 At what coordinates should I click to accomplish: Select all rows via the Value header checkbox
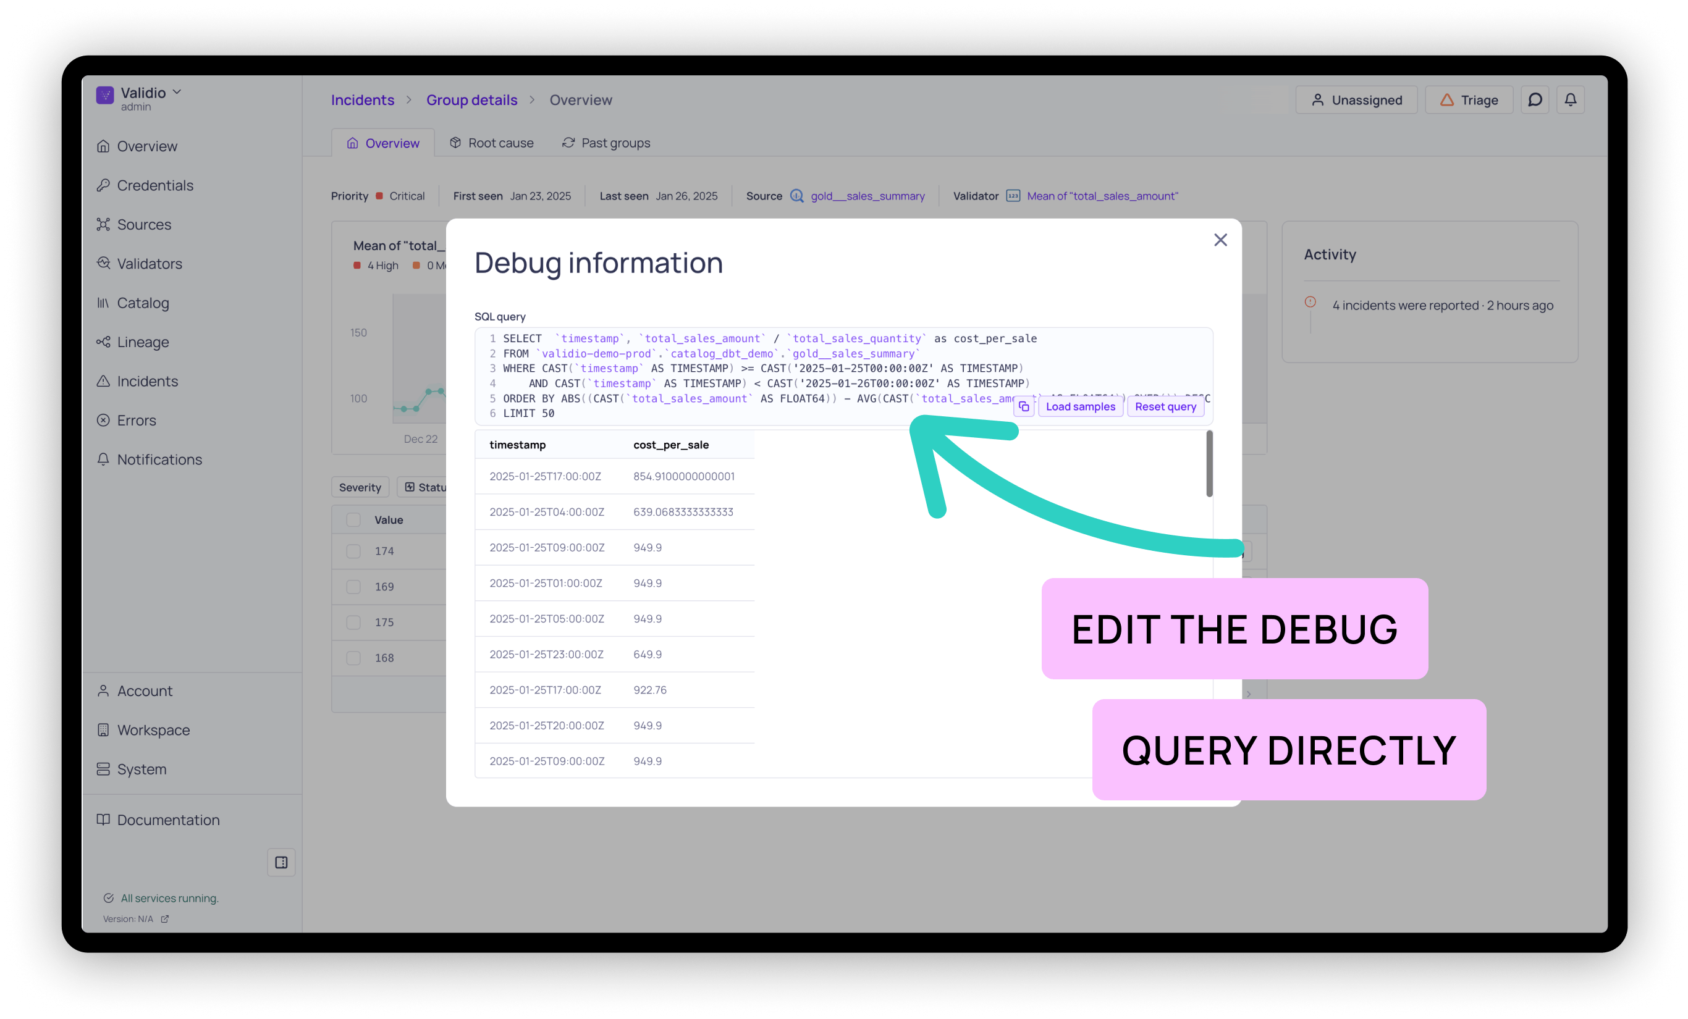(x=353, y=520)
